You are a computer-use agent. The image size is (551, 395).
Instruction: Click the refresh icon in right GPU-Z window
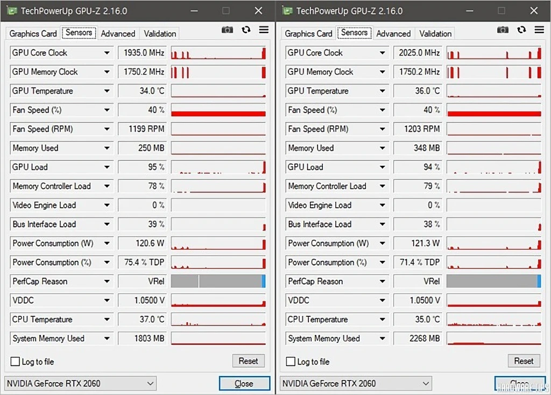coord(521,30)
